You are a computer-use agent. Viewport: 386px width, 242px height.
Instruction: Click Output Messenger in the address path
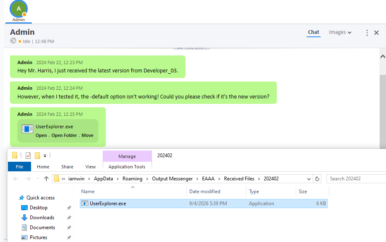[172, 179]
